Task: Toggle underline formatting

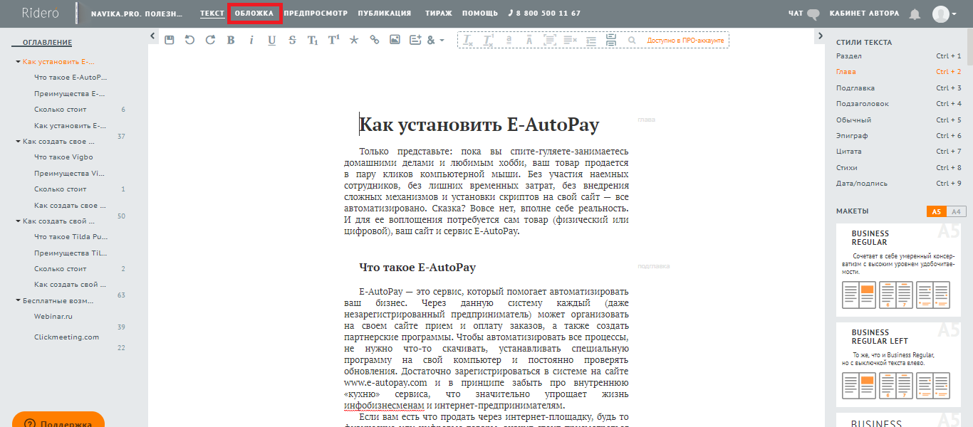Action: pos(271,41)
